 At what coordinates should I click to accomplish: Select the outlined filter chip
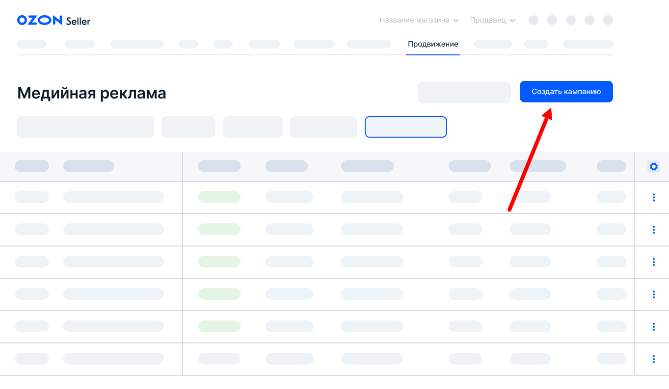[405, 126]
